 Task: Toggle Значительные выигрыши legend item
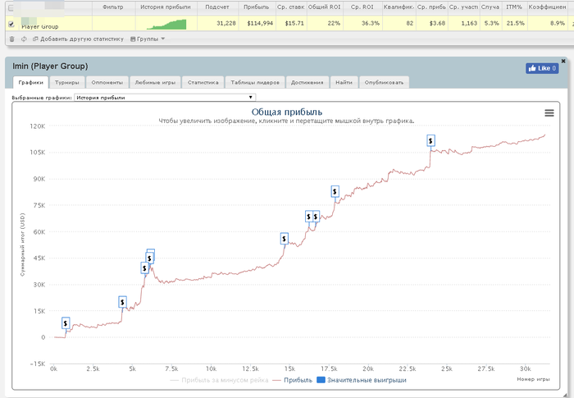[x=362, y=381]
